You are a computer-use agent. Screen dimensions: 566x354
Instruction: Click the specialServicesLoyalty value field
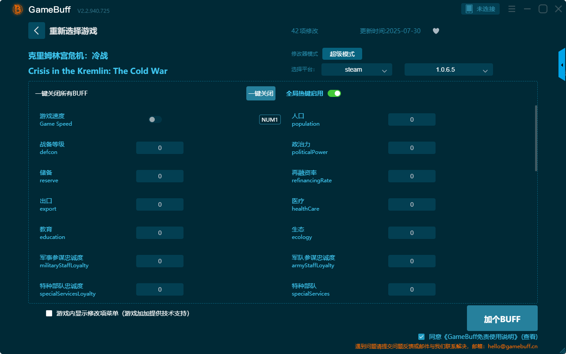pyautogui.click(x=160, y=289)
